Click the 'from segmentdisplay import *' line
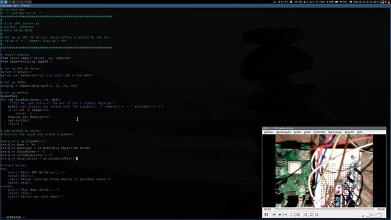The image size is (391, 220). pyautogui.click(x=26, y=62)
